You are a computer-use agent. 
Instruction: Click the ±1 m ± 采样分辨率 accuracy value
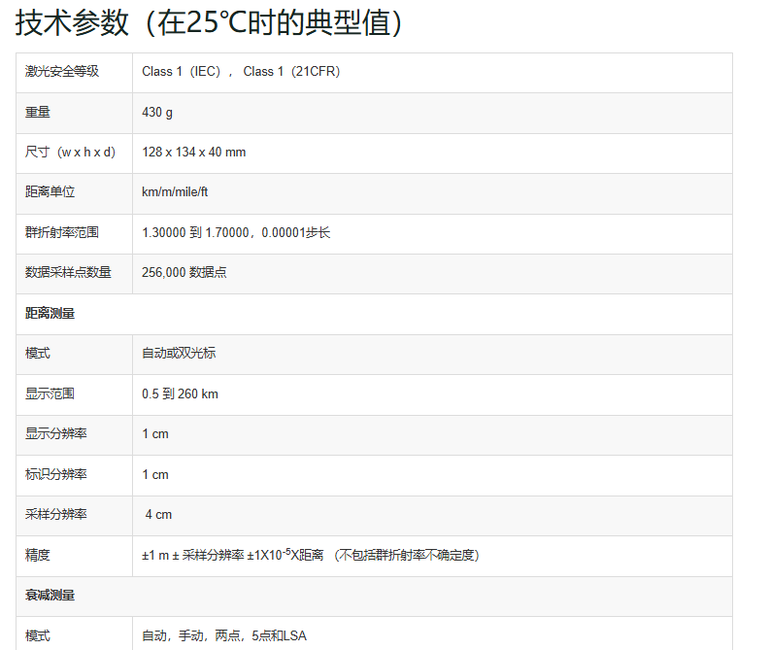click(311, 555)
